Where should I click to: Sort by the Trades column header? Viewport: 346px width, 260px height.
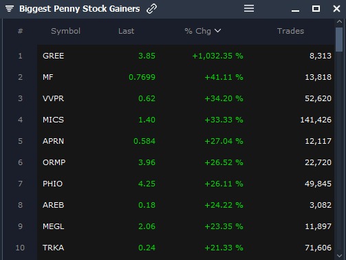click(x=290, y=31)
